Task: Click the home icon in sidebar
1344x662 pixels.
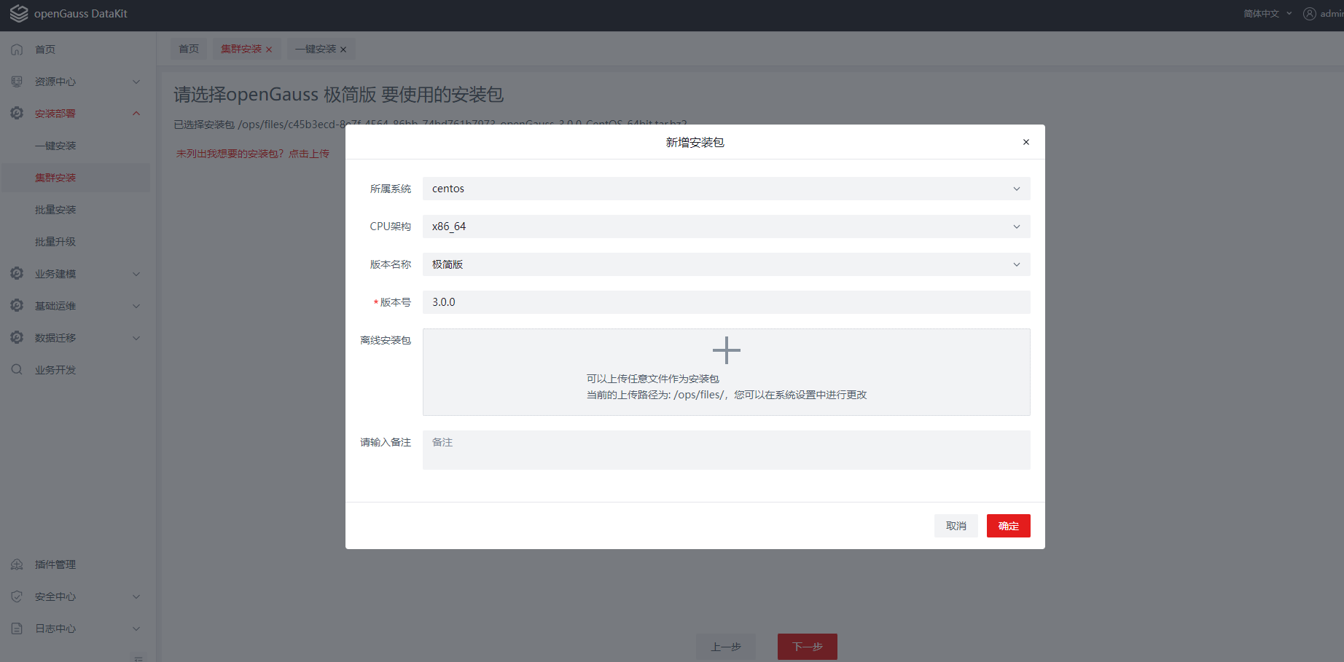Action: 17,50
